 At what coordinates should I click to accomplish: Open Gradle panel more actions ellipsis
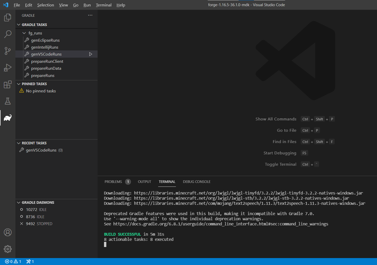point(90,15)
